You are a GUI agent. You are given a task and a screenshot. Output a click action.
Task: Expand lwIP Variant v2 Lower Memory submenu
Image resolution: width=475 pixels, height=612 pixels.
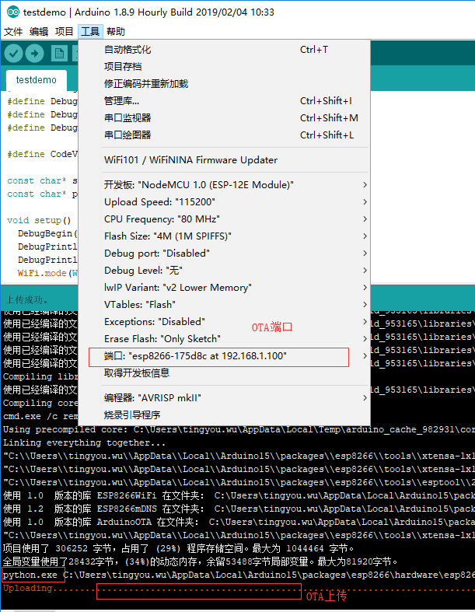point(224,288)
